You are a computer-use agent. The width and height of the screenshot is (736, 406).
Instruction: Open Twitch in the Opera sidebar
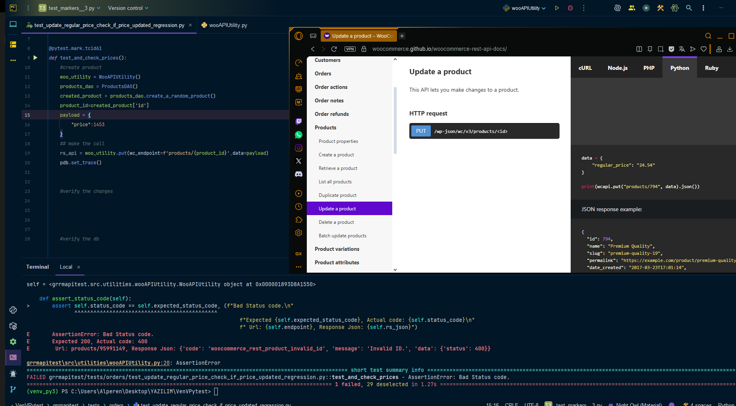[298, 121]
